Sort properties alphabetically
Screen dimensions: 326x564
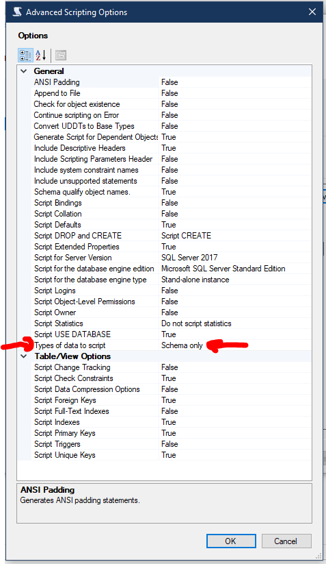point(40,56)
